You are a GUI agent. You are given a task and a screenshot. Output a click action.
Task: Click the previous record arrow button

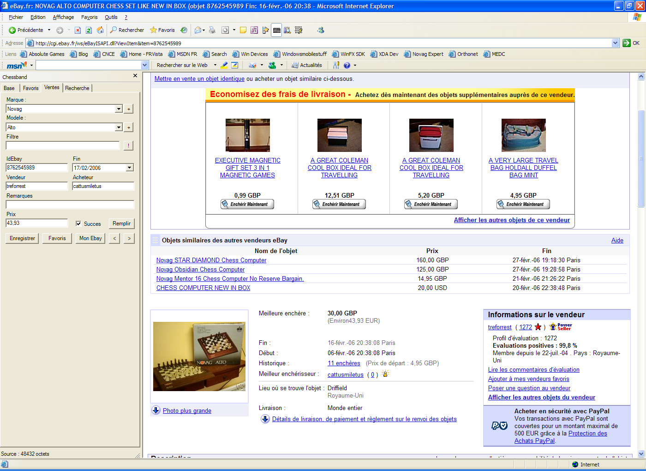[x=114, y=238]
